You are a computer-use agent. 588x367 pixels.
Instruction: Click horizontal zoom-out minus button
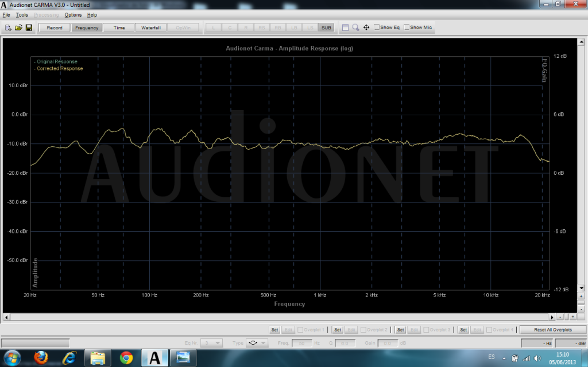(x=560, y=317)
